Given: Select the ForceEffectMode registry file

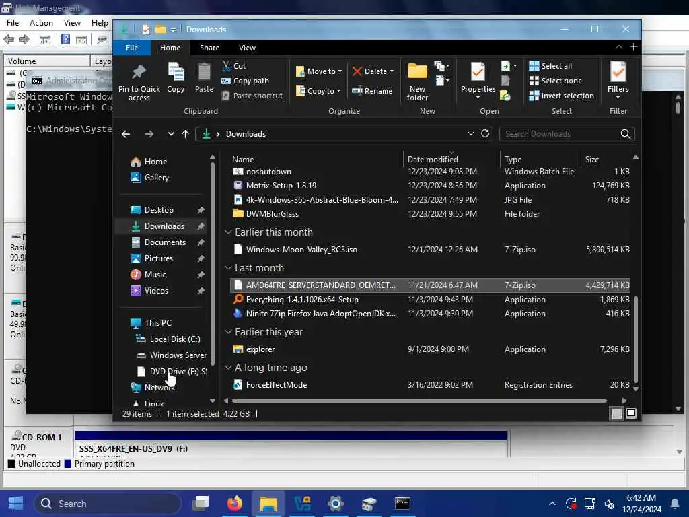Looking at the screenshot, I should click(430, 385).
